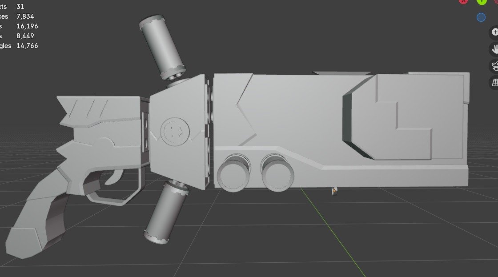Viewport: 498px width, 277px height.
Task: Snap view with red X gizmo handle
Action: point(463,1)
